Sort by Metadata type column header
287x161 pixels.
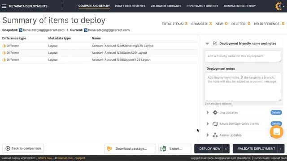pyautogui.click(x=60, y=38)
